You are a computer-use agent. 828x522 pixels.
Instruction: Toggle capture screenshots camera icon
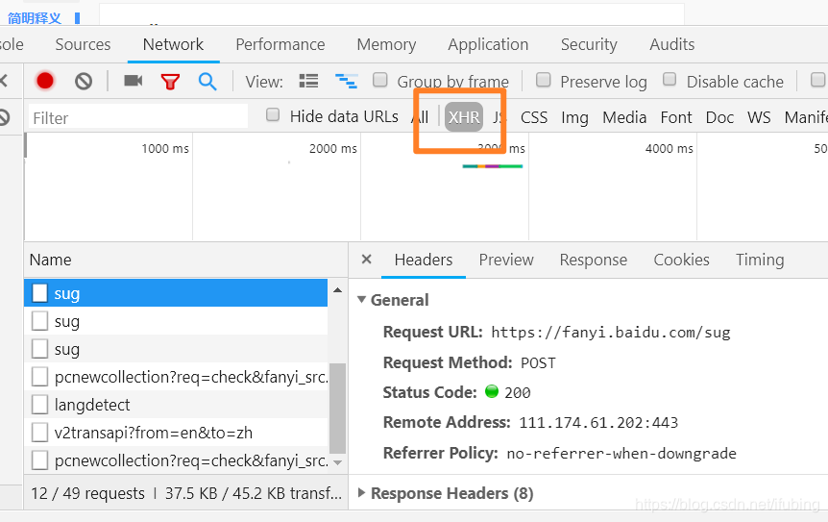coord(134,81)
